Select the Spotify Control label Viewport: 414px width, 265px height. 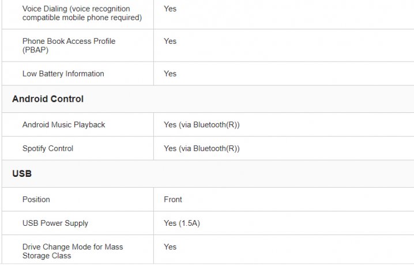coord(48,148)
